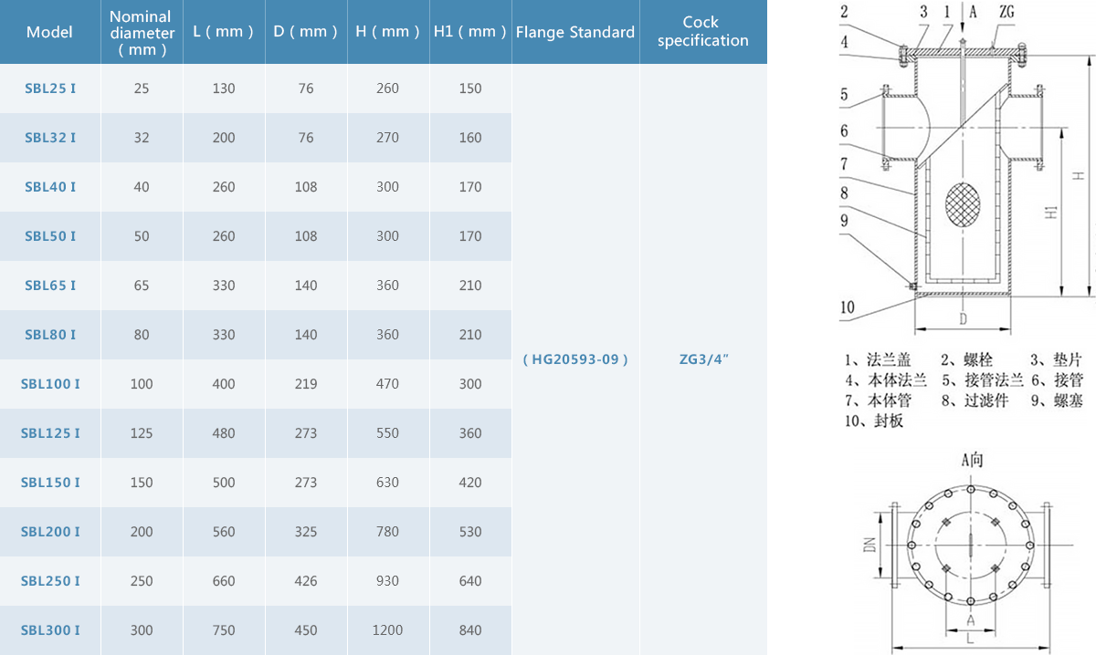Click the SBL25 I model name

point(50,88)
